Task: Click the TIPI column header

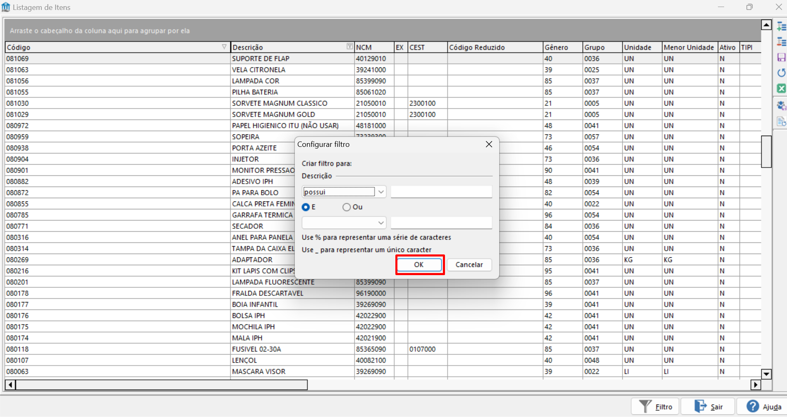Action: coord(750,47)
